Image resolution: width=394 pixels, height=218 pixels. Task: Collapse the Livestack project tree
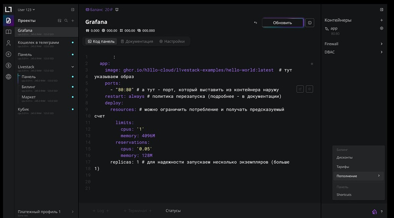coord(73,66)
